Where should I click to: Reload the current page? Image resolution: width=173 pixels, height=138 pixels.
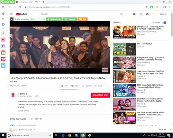pyautogui.click(x=20, y=7)
